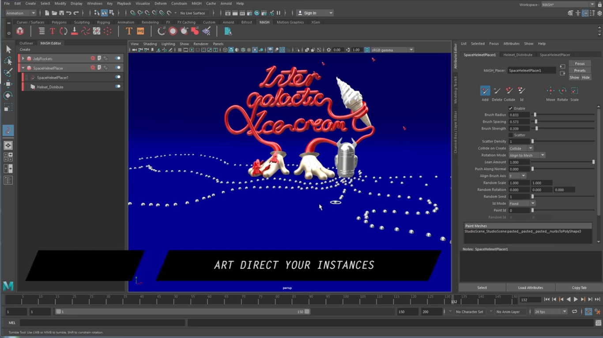Viewport: 603px width, 338px height.
Task: Click the Load Attributes button
Action: [x=530, y=288]
